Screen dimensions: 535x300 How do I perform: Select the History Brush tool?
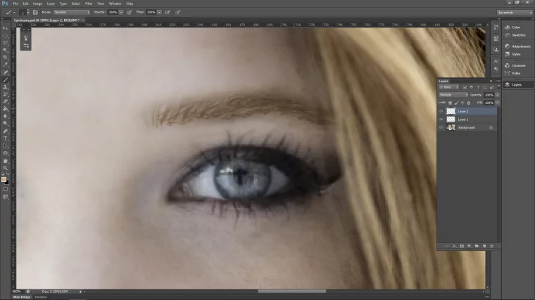5,94
